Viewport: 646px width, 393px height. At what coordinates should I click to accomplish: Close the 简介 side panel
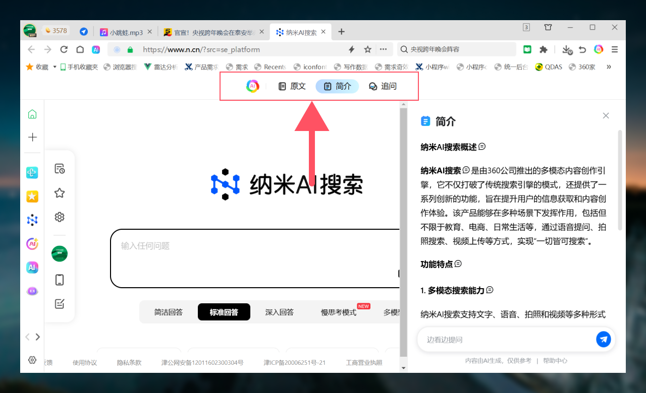(x=606, y=115)
